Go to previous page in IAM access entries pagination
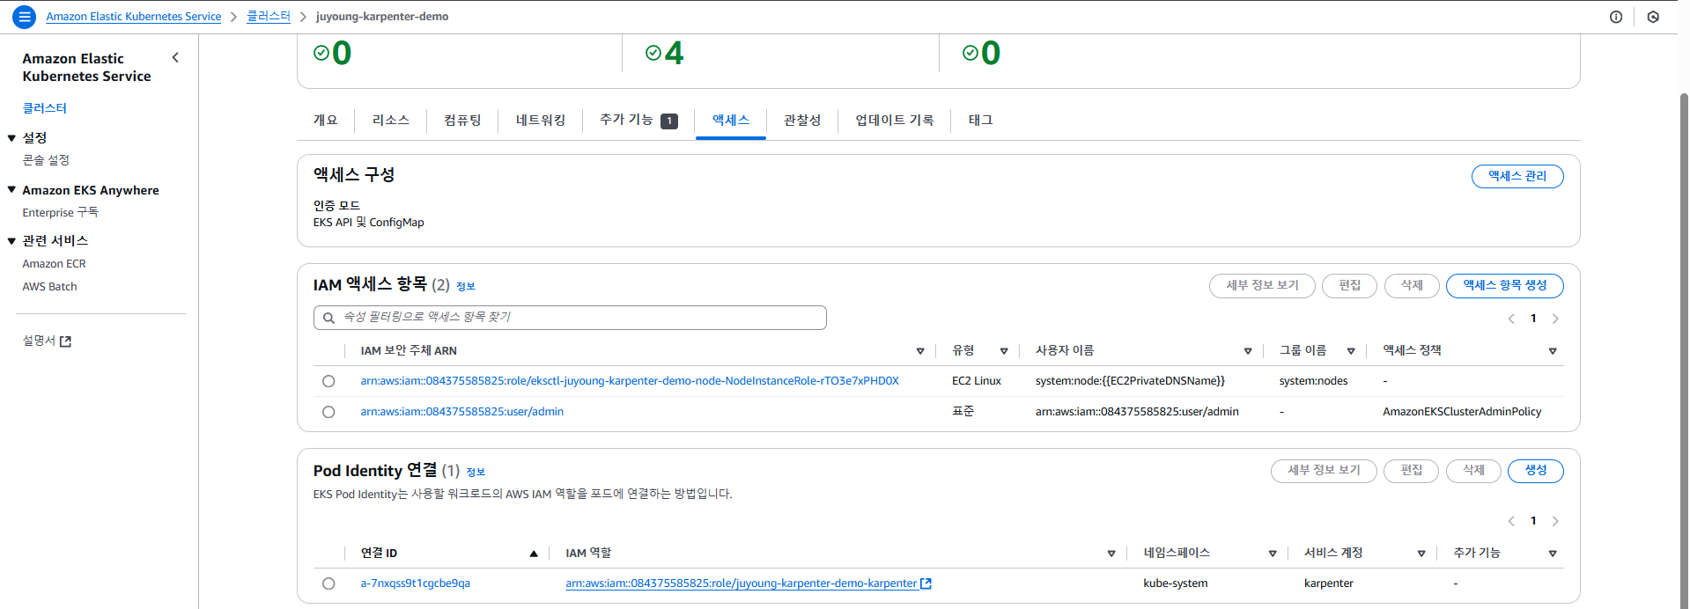This screenshot has height=609, width=1690. click(1511, 319)
